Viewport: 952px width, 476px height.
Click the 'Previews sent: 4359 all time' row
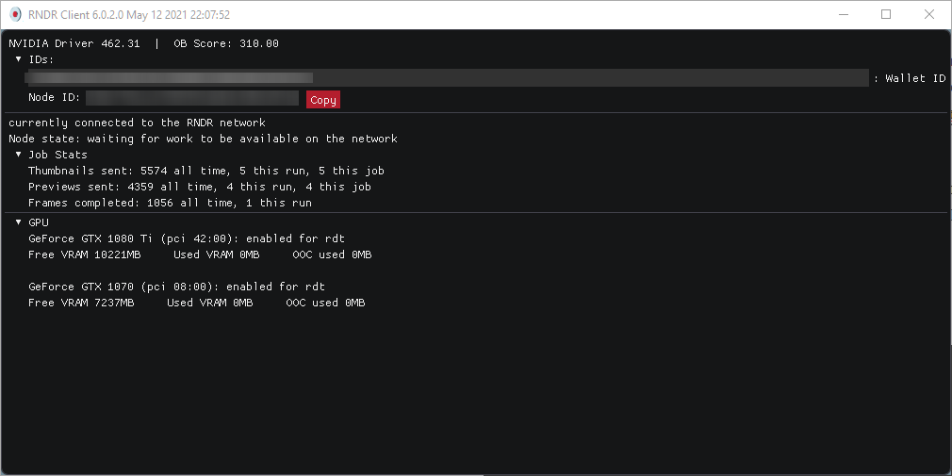click(x=199, y=187)
